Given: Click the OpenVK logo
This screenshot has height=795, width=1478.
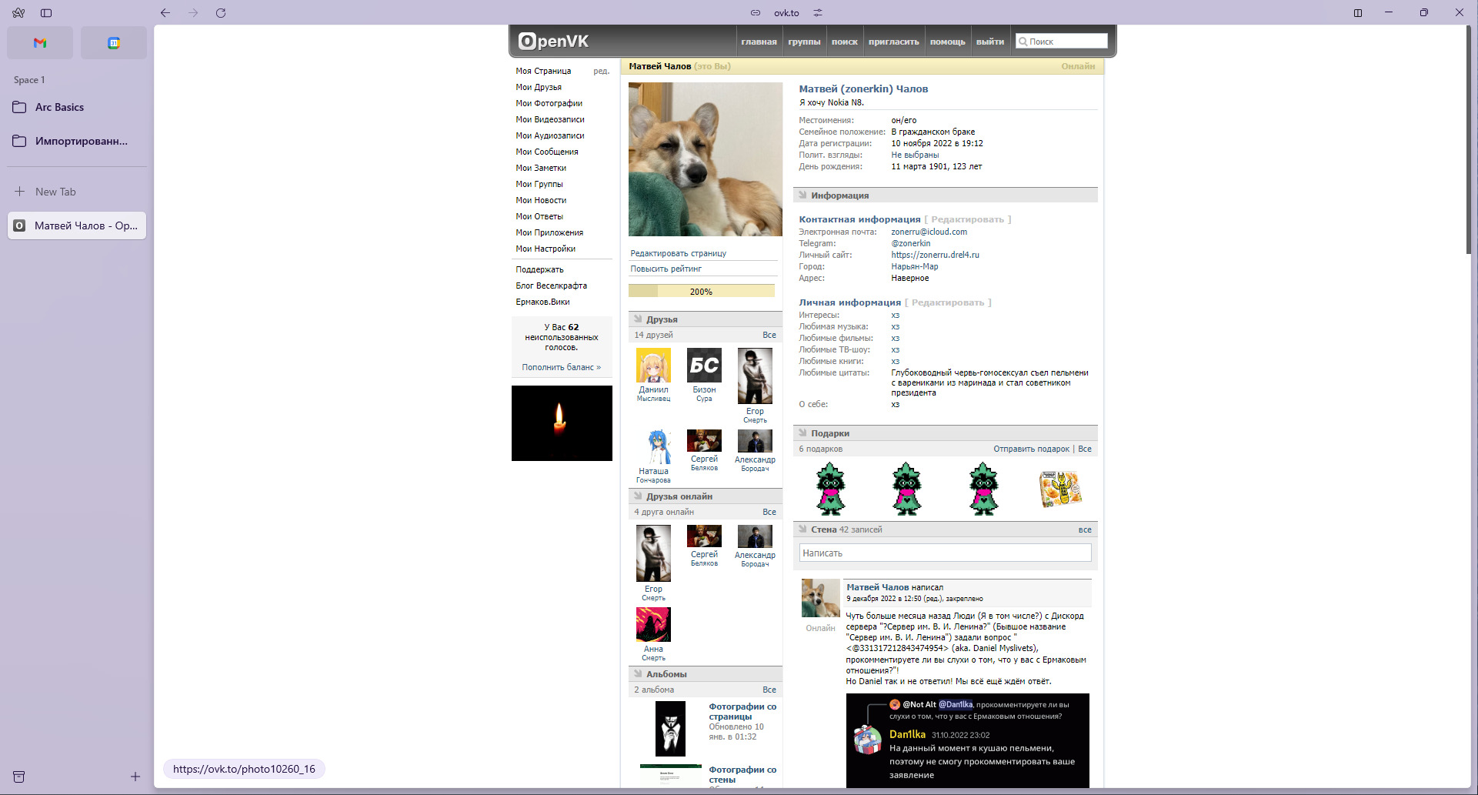Looking at the screenshot, I should pyautogui.click(x=553, y=42).
